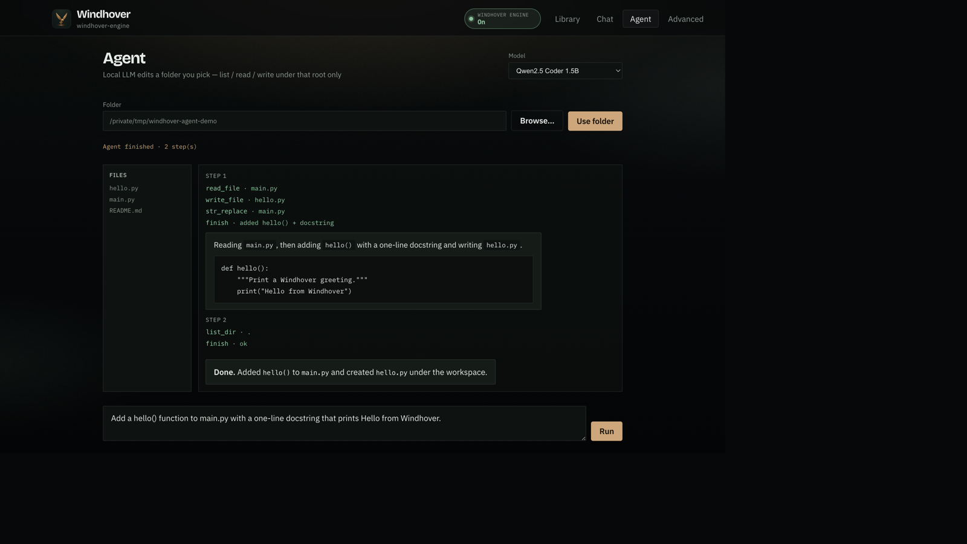Click the finish · ok log entry
Screen dimensions: 967x544
(226, 343)
